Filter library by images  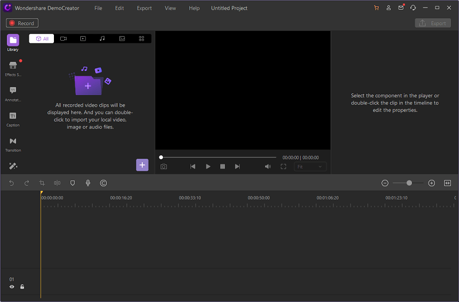pyautogui.click(x=122, y=38)
